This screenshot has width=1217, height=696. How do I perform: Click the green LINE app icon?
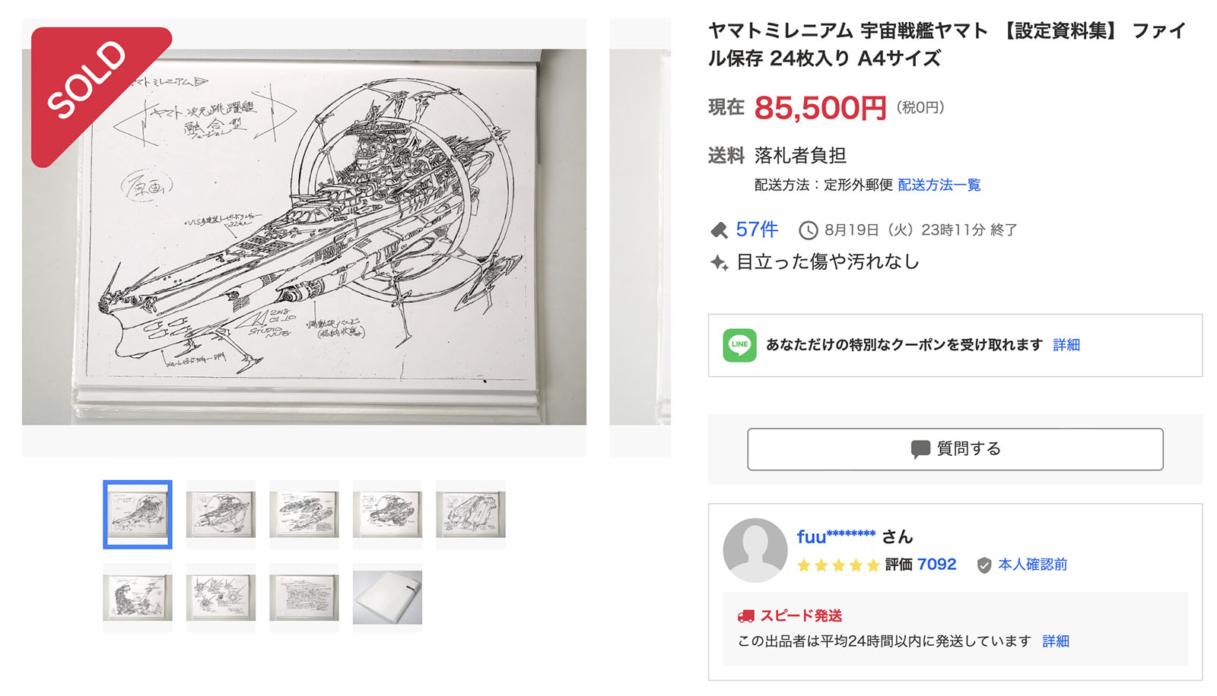[x=739, y=345]
